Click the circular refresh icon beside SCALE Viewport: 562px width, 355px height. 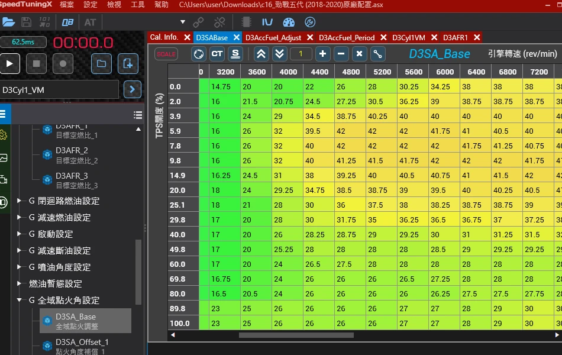199,54
